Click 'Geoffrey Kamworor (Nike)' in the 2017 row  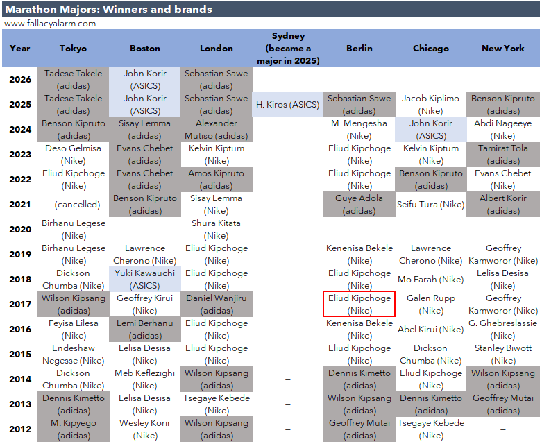coord(503,304)
